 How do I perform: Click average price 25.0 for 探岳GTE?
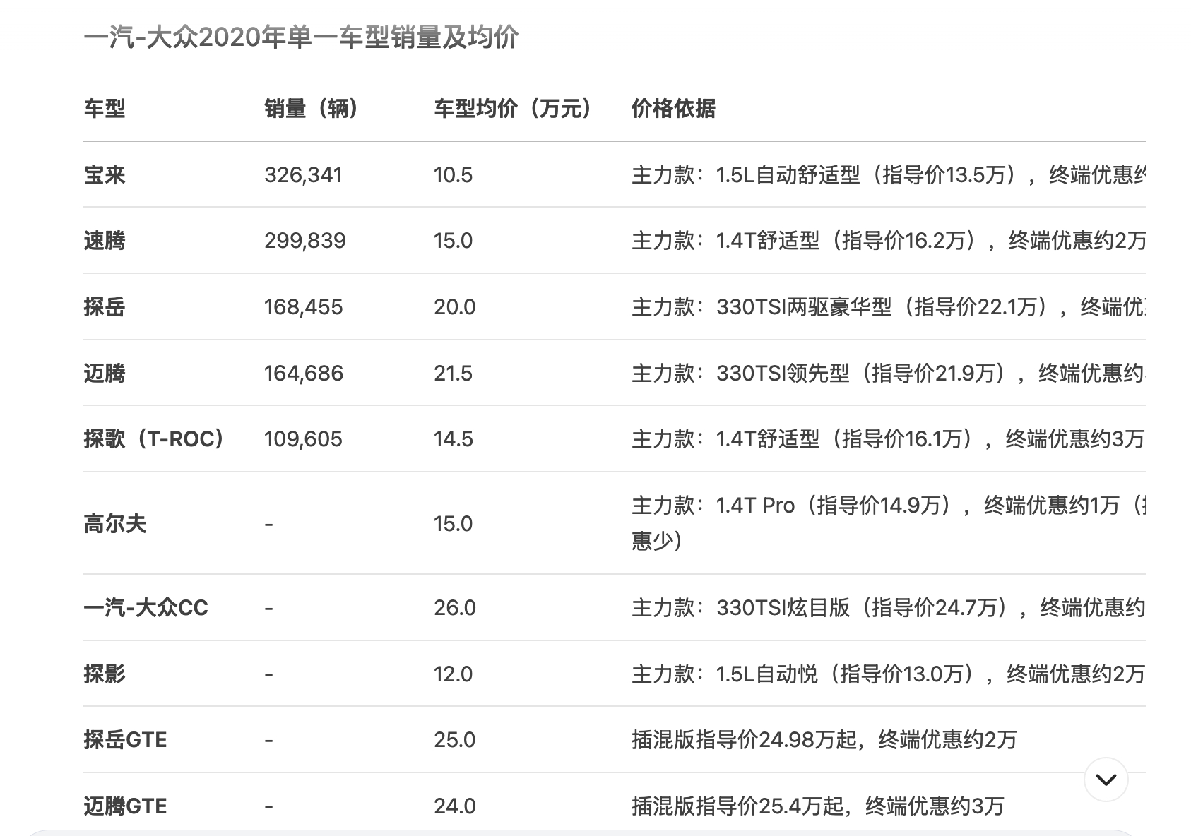pos(455,740)
